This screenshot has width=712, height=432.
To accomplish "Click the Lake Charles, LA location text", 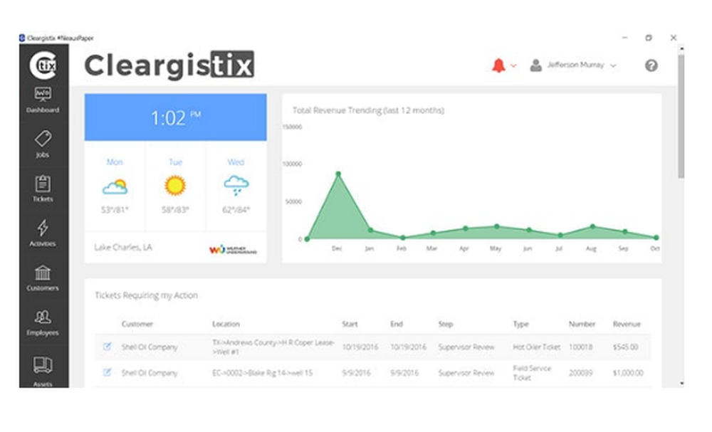I will tap(123, 247).
